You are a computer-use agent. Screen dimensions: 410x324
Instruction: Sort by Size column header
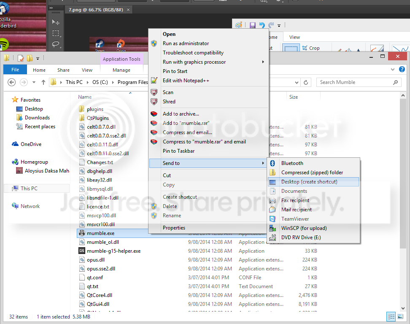(294, 97)
